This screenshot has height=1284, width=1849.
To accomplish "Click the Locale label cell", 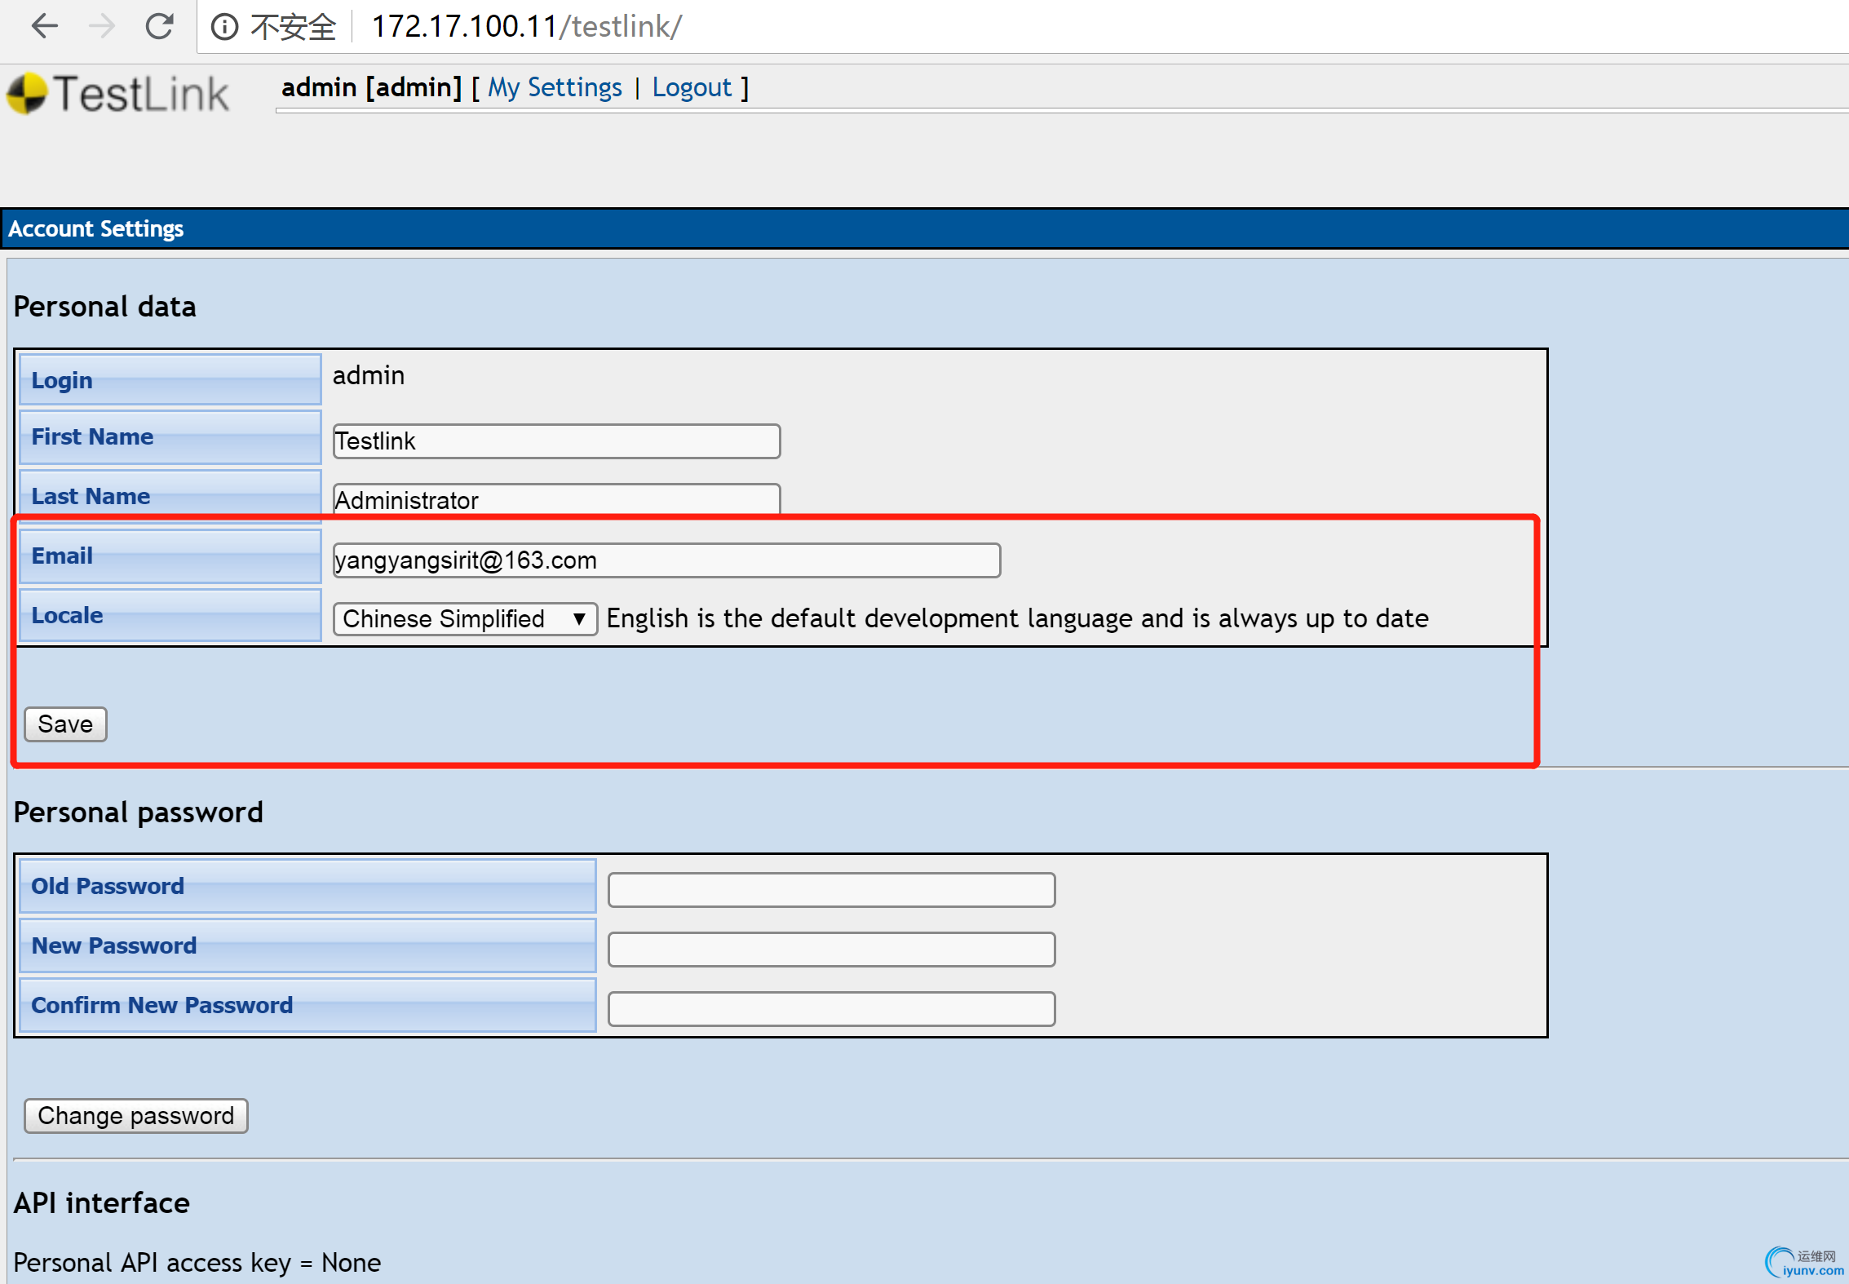I will (x=170, y=616).
